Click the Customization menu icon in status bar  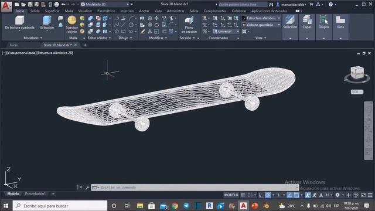point(370,195)
